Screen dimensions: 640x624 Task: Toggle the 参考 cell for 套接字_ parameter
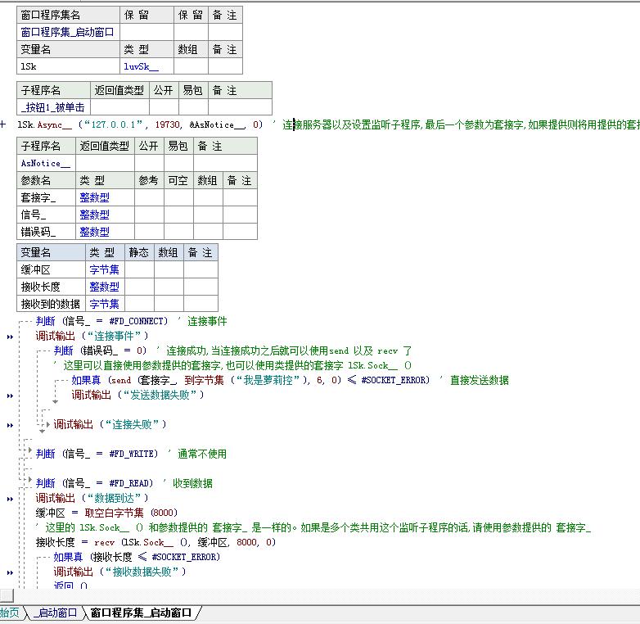tap(148, 197)
